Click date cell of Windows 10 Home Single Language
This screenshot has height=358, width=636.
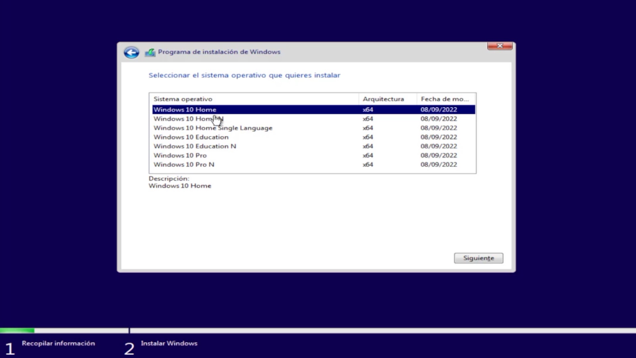439,128
